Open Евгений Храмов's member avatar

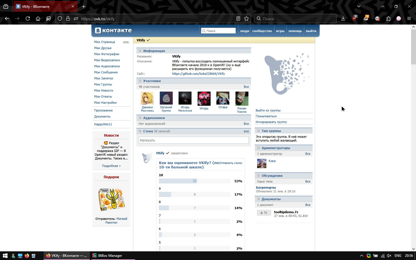pyautogui.click(x=166, y=98)
